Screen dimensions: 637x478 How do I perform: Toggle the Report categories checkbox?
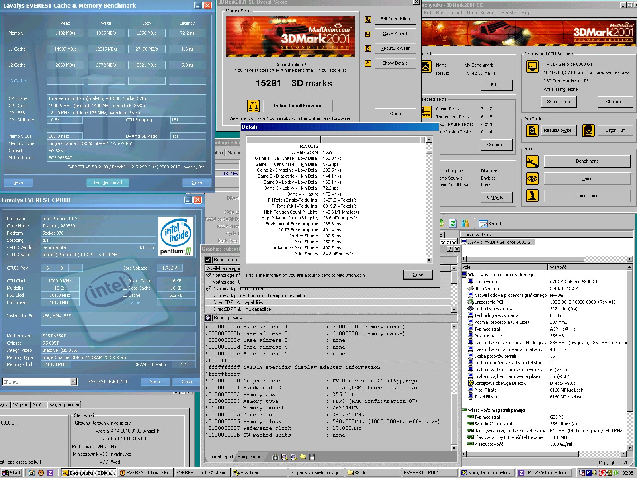[x=208, y=260]
